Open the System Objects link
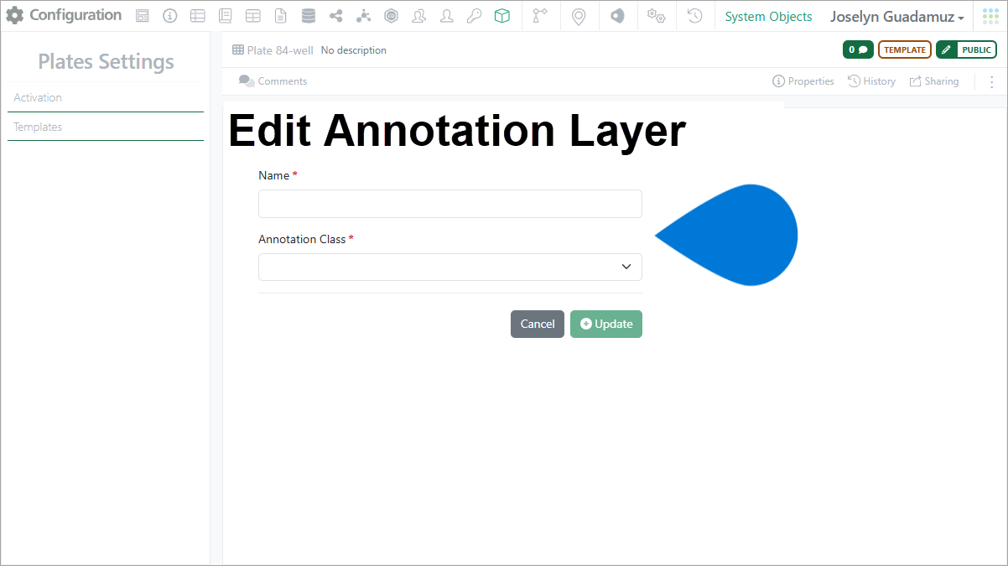Screen dimensions: 1008x566 point(768,17)
